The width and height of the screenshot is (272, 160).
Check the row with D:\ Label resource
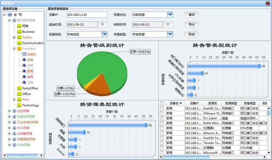coord(162,118)
